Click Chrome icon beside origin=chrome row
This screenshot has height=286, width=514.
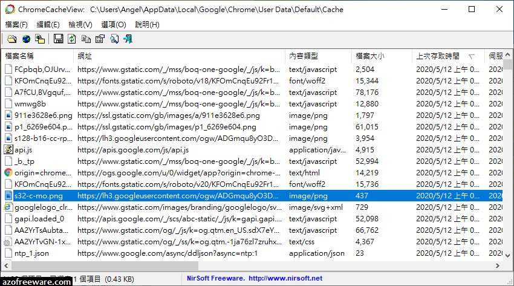click(x=8, y=173)
